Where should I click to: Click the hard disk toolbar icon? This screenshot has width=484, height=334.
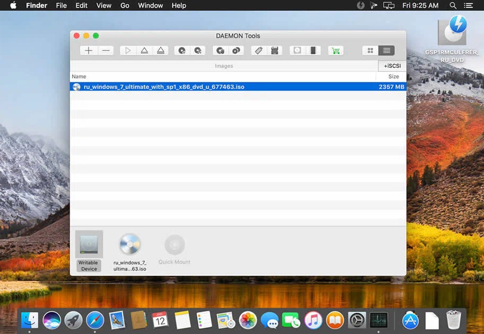(297, 50)
